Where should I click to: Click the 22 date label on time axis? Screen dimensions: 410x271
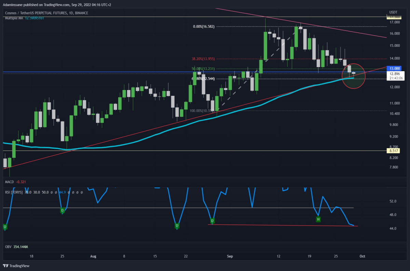pyautogui.click(x=186, y=256)
